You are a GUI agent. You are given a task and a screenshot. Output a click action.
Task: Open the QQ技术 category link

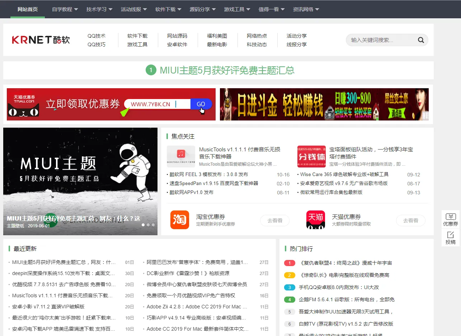(97, 36)
